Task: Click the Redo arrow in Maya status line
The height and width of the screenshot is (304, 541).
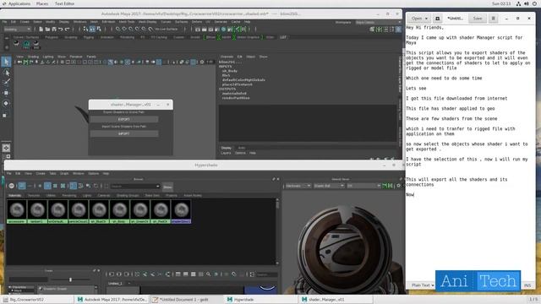Action: (x=68, y=30)
